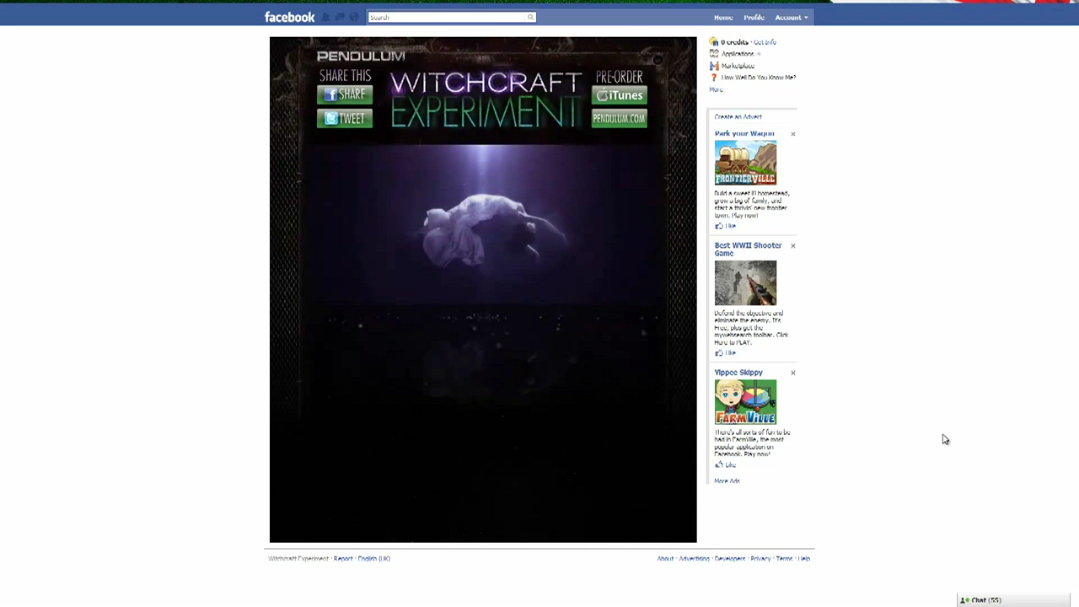
Task: Click the Marketplace sidebar icon
Action: [x=714, y=66]
